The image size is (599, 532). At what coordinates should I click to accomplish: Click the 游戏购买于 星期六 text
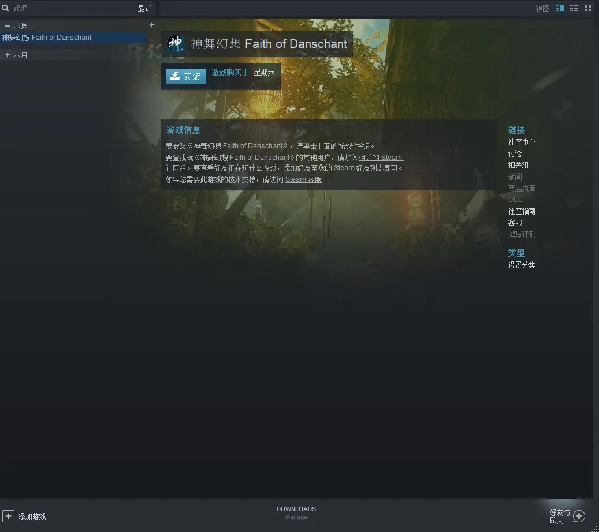pos(243,73)
